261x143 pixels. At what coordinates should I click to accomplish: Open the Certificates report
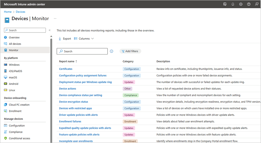(x=66, y=69)
